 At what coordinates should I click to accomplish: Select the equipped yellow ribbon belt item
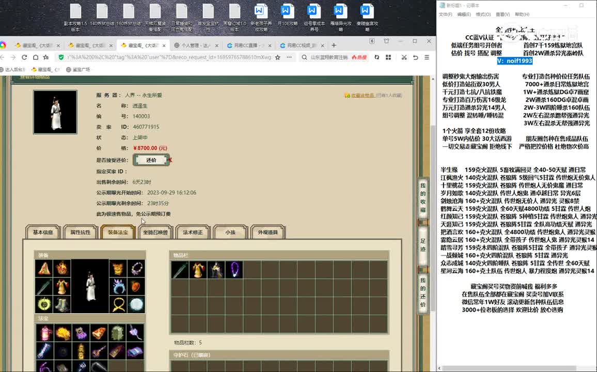coord(118,304)
